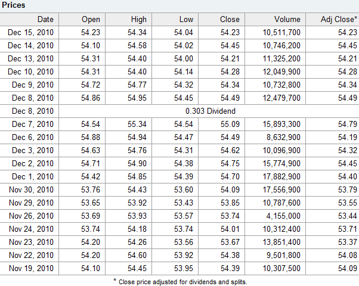Click the high price 54.95
This screenshot has height=286, width=359.
coord(137,98)
